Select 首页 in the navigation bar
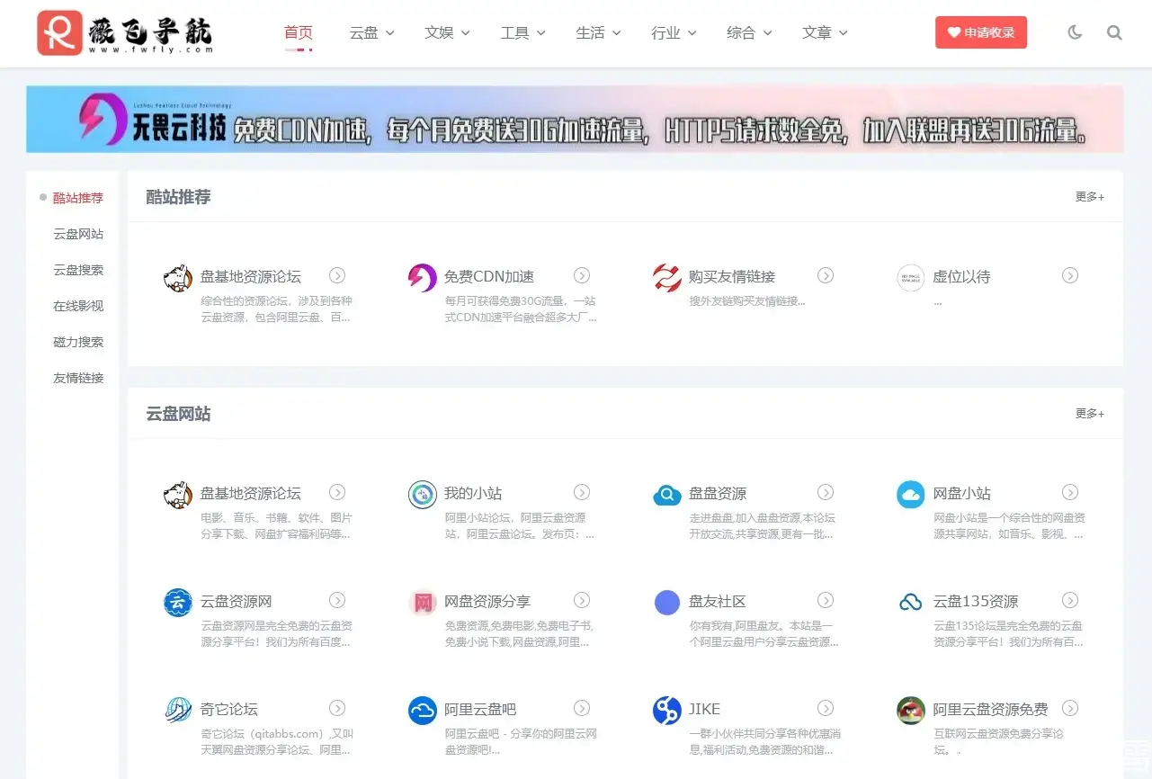Viewport: 1152px width, 779px height. (298, 32)
